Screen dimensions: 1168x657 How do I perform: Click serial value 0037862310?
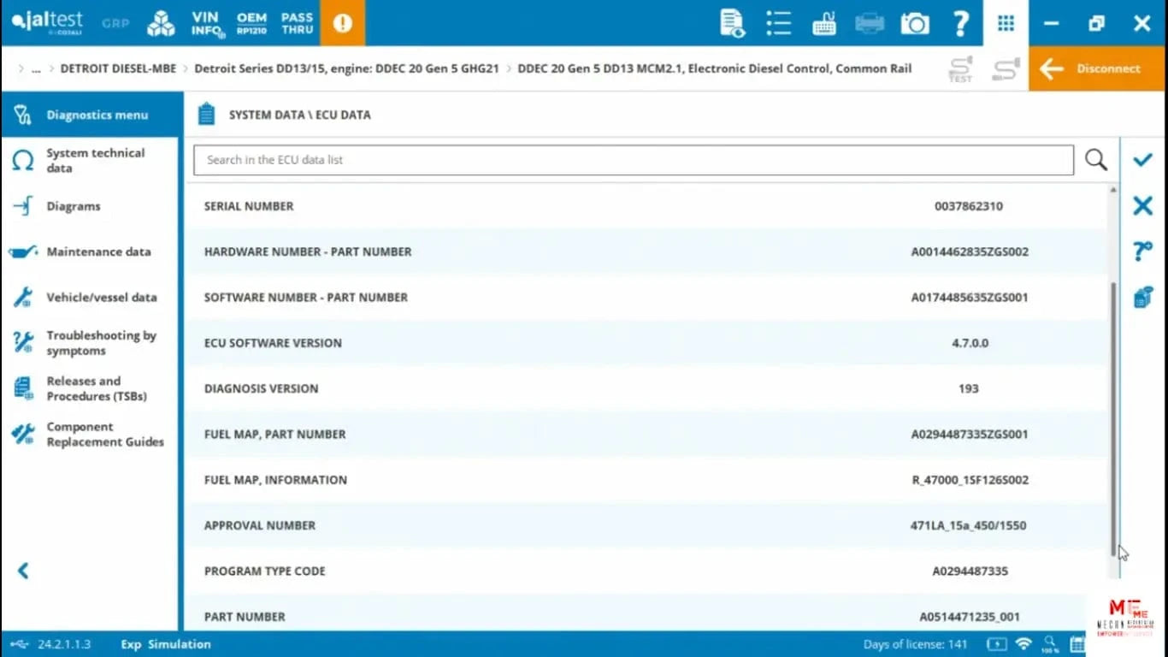969,206
